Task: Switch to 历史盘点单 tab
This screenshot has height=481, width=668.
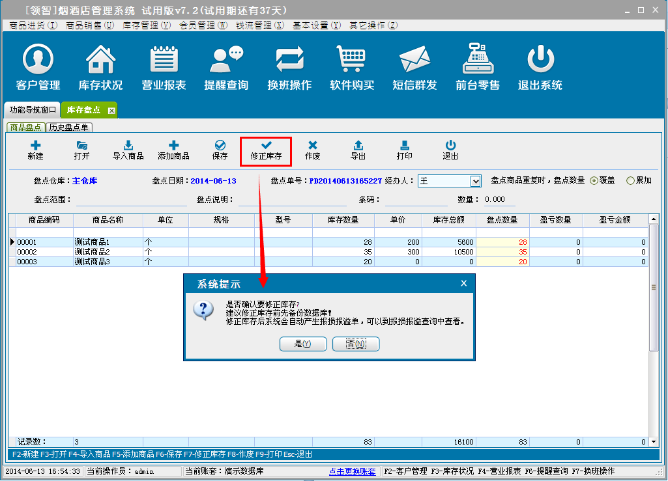Action: 69,128
